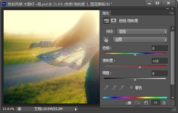Close the Properties panel
178x113 pixels.
[x=172, y=8]
